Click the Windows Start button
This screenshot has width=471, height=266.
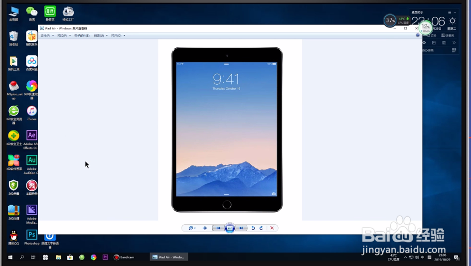tap(10, 258)
